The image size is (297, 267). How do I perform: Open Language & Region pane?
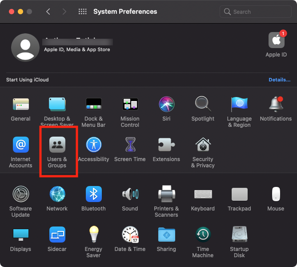[x=239, y=104]
